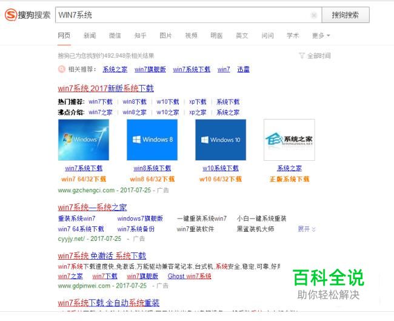
Task: Open result win7系统 免激活 系统下载
Action: click(x=102, y=256)
